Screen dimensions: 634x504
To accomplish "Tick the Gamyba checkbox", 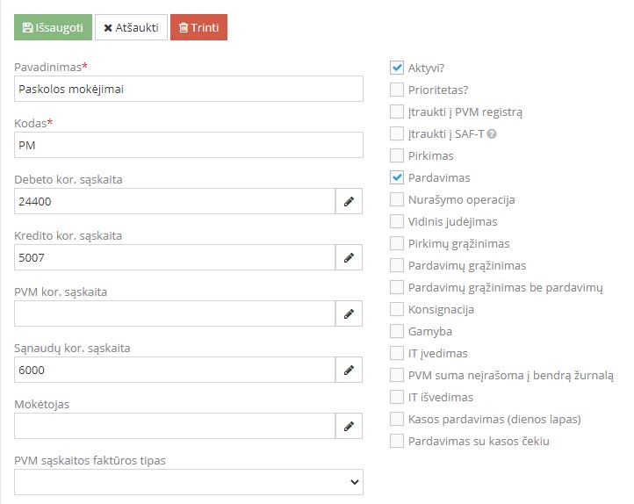I will [397, 331].
